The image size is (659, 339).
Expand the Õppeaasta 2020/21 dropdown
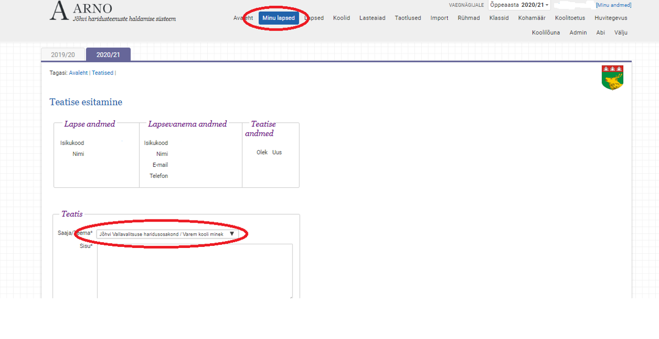519,5
